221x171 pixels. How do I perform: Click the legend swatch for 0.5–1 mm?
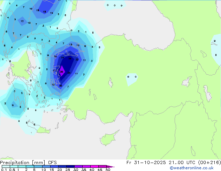click(x=14, y=166)
